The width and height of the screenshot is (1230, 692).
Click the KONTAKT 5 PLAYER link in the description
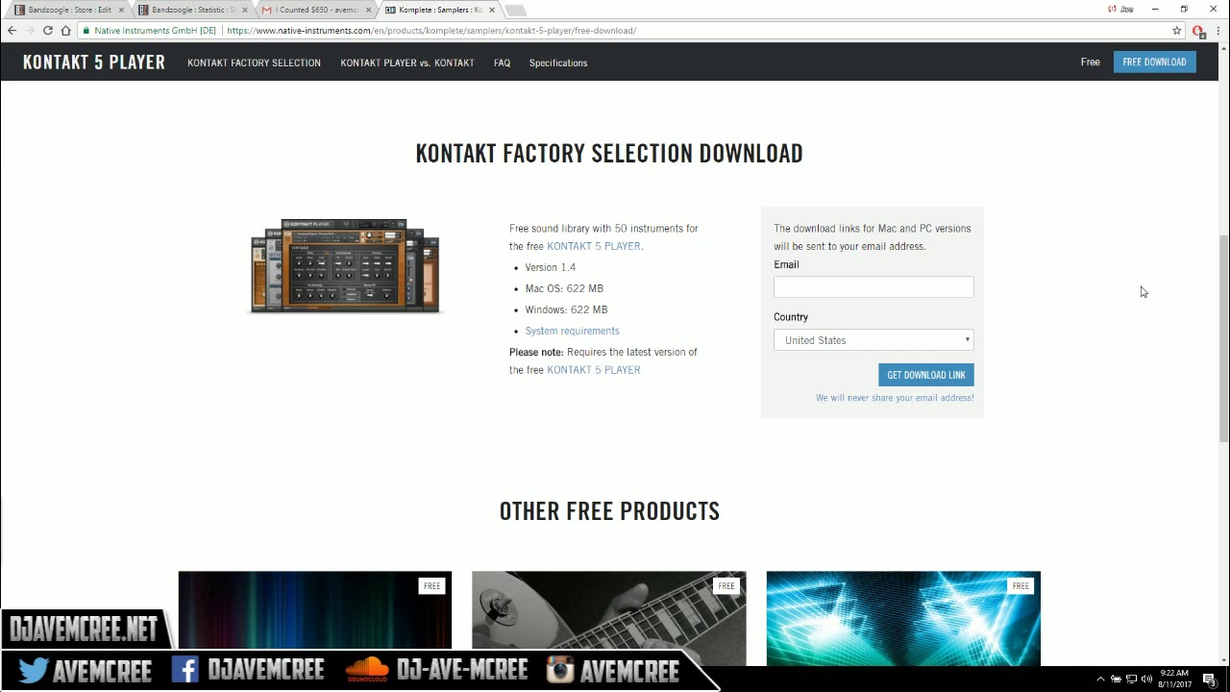coord(593,246)
